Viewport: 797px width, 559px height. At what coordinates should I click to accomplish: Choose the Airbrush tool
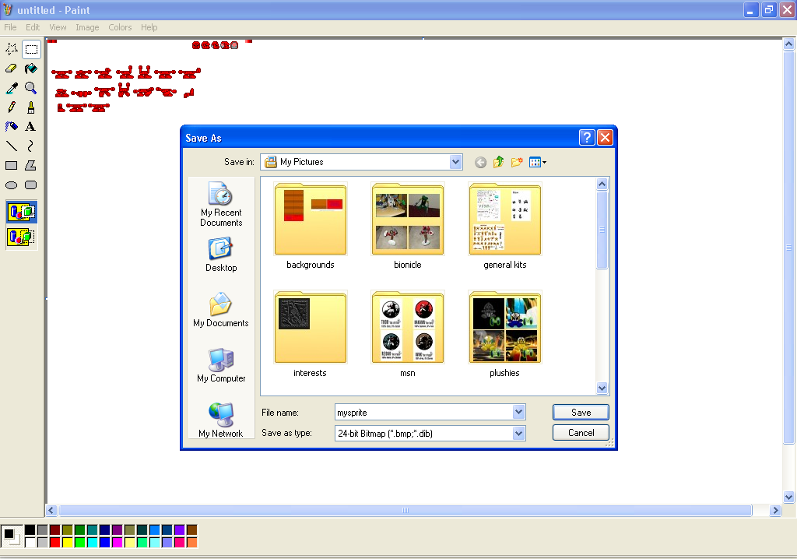[x=11, y=127]
